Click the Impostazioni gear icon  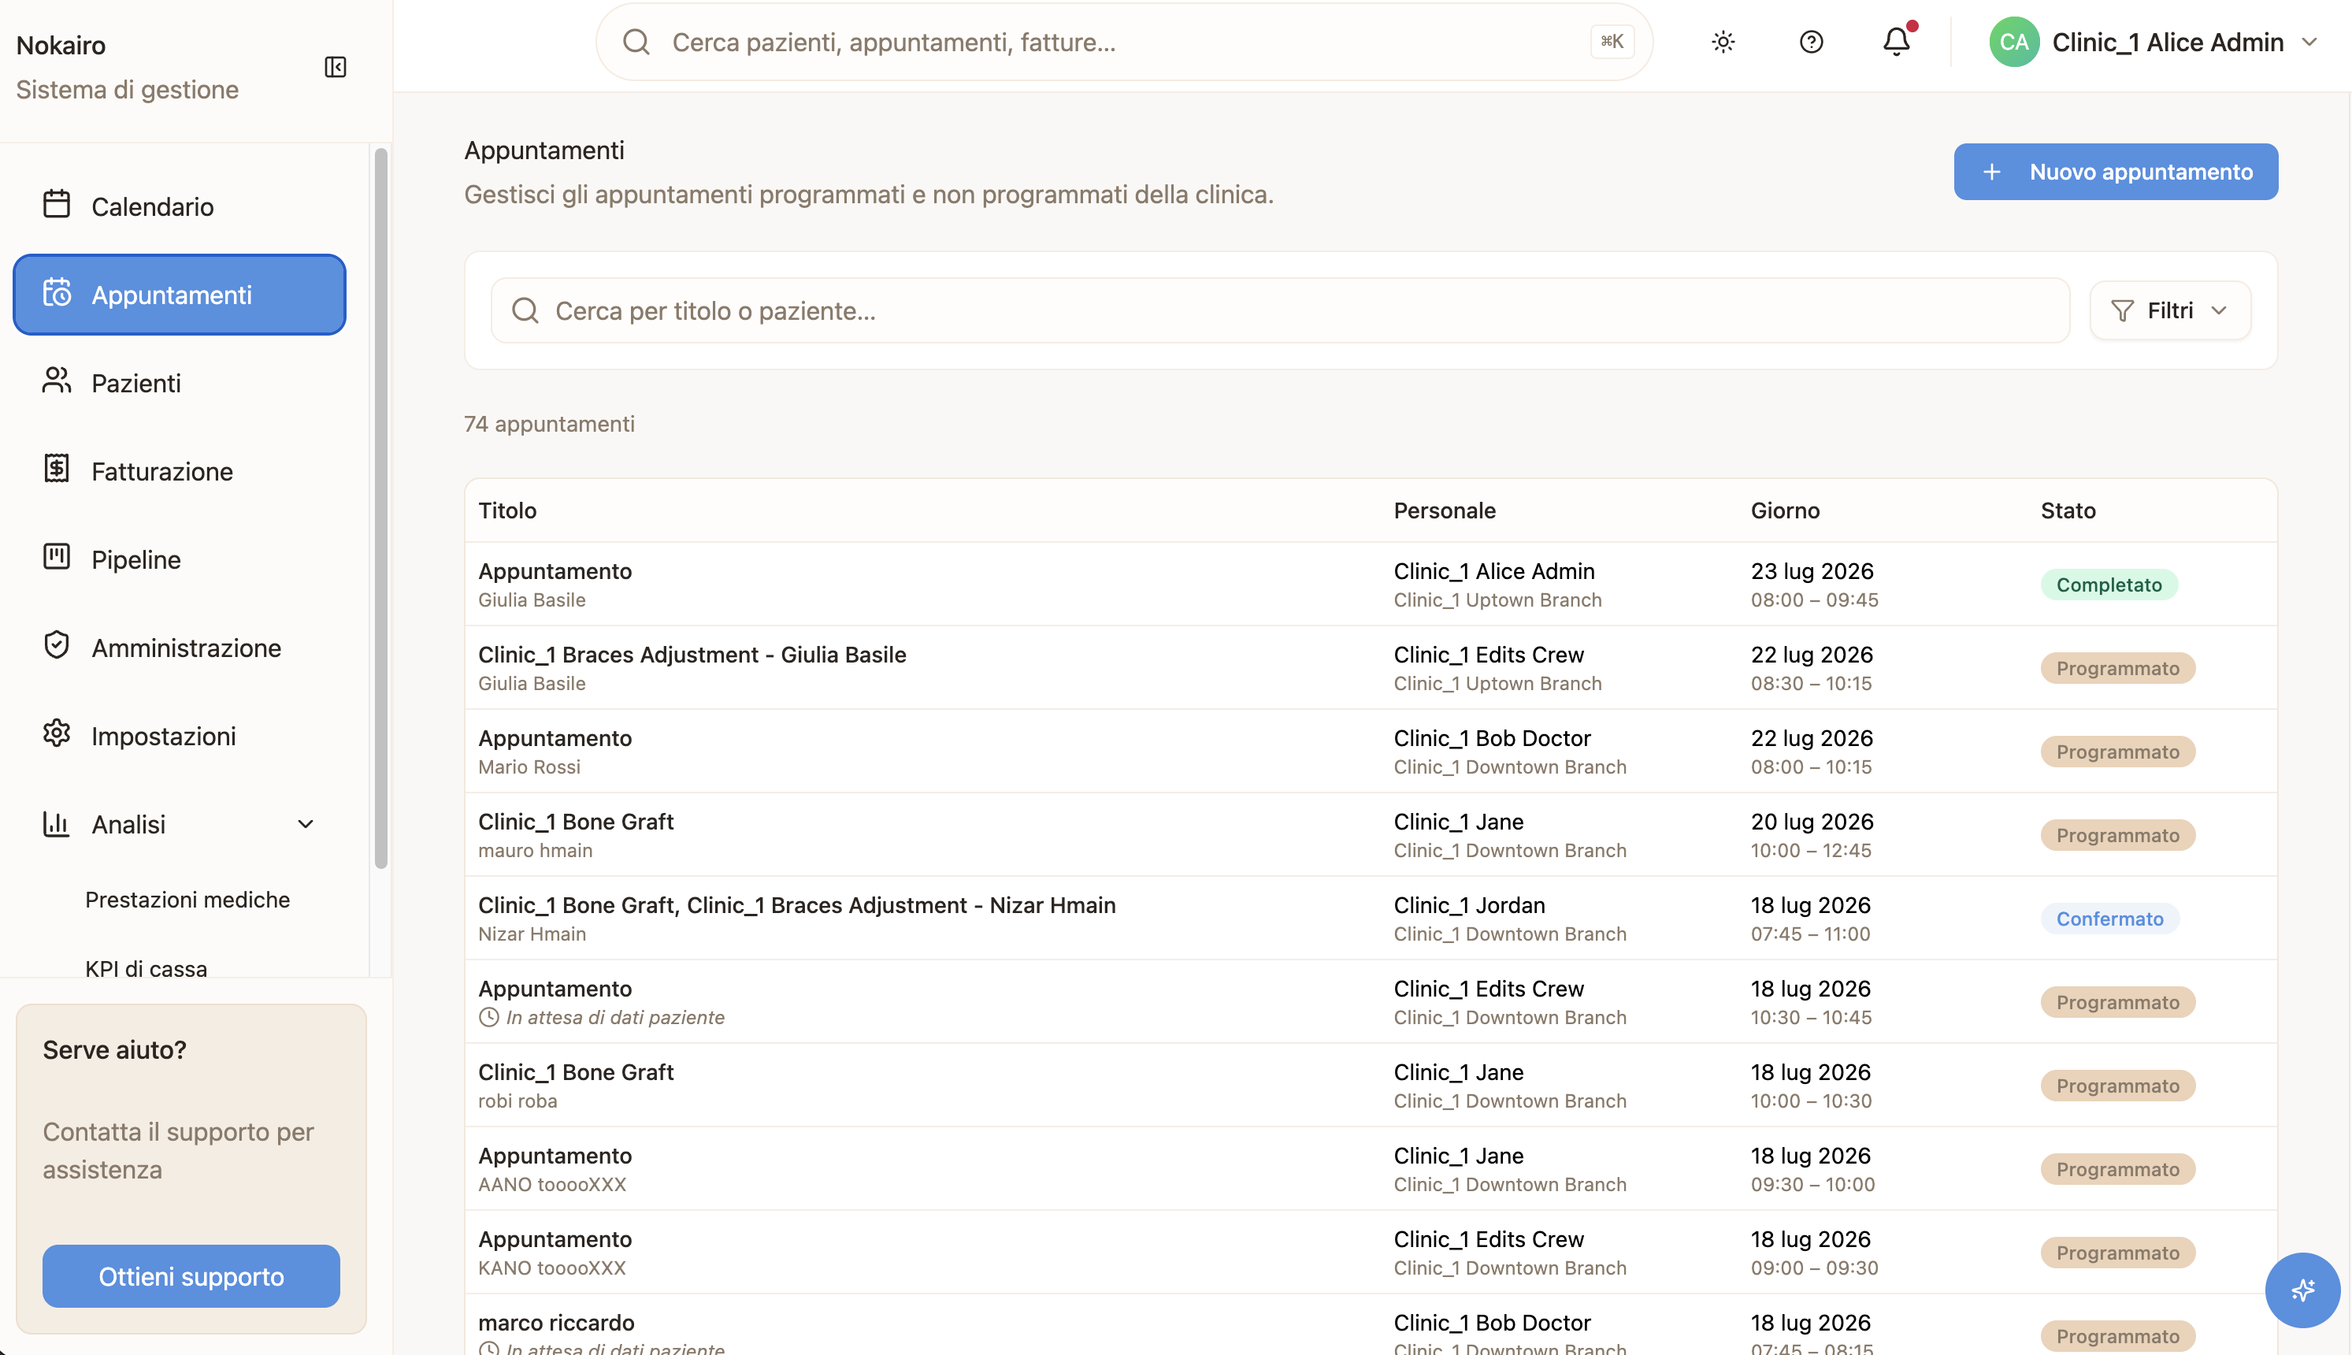coord(57,733)
